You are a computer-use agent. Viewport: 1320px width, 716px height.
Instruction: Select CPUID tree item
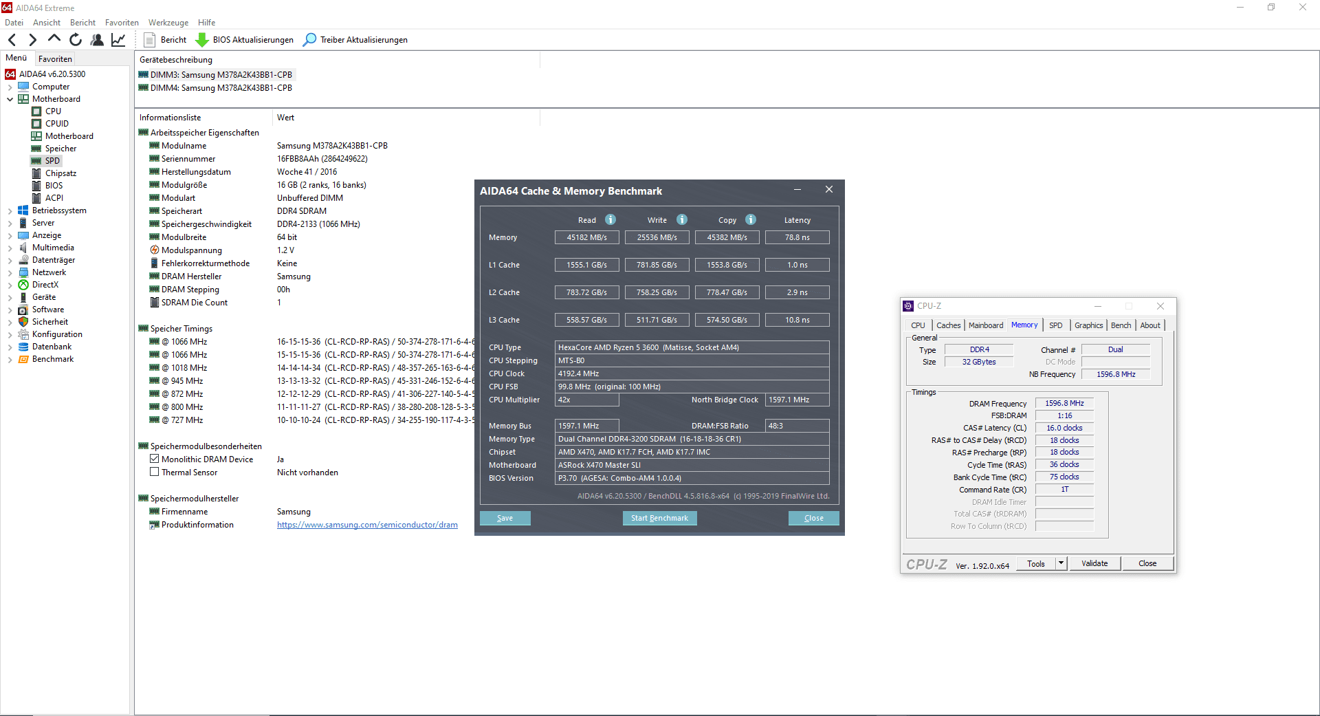[57, 124]
